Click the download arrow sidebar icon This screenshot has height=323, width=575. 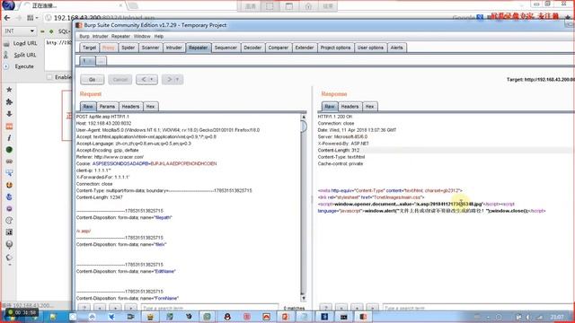(9, 114)
